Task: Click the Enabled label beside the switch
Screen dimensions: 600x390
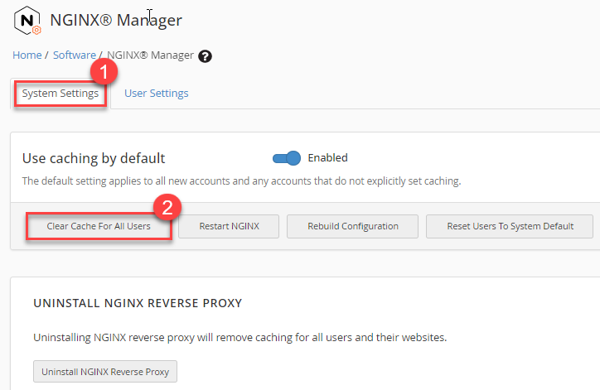Action: (x=327, y=158)
